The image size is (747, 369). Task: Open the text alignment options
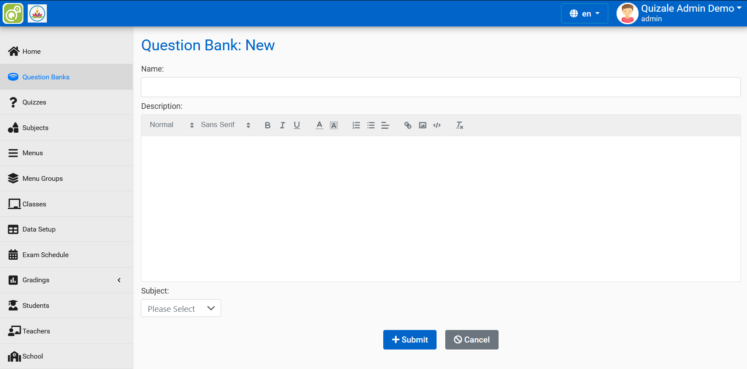click(x=385, y=125)
